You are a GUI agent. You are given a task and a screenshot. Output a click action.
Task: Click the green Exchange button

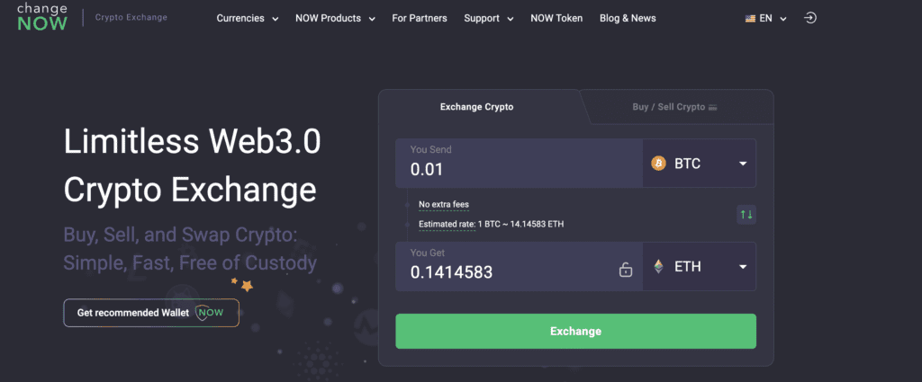[x=575, y=332]
